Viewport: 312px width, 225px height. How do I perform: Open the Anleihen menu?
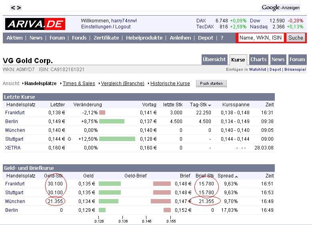coord(180,38)
